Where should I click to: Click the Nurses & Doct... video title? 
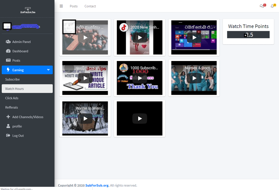(x=198, y=68)
